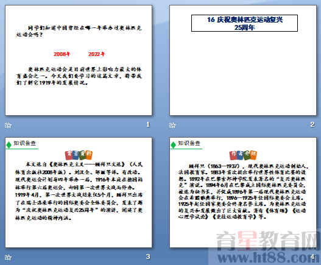Click the animation star icon under slide 3
This screenshot has height=265, width=321.
[8, 257]
